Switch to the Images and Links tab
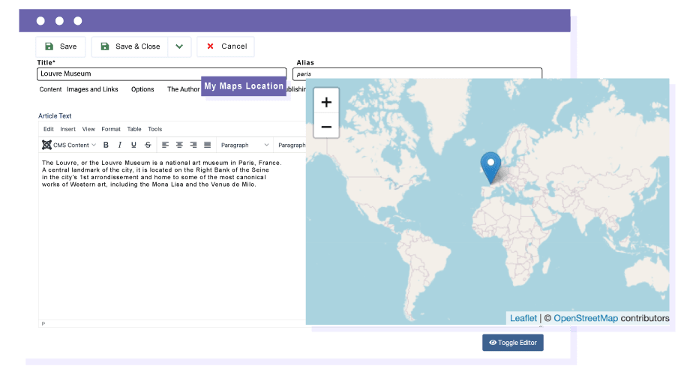The width and height of the screenshot is (690, 375). click(92, 89)
